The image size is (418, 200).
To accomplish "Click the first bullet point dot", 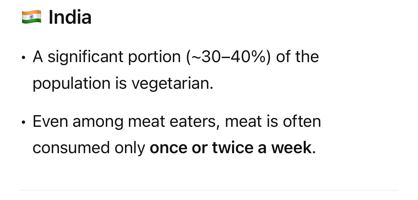I will point(23,58).
